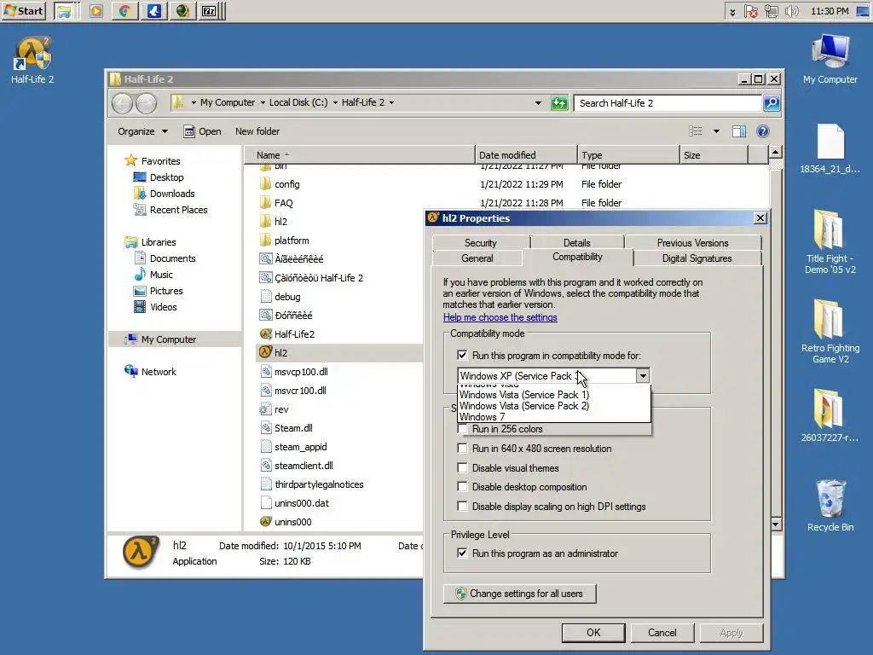Open the media player quick launch icon
This screenshot has height=655, width=873.
(x=95, y=11)
